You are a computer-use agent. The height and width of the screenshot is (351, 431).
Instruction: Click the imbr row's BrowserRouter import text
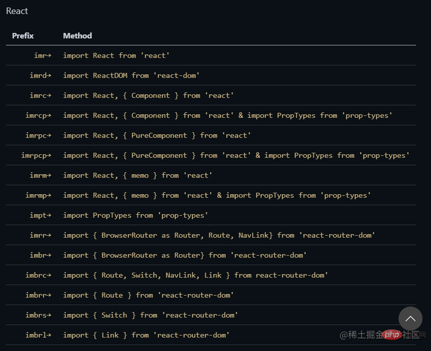tap(185, 255)
